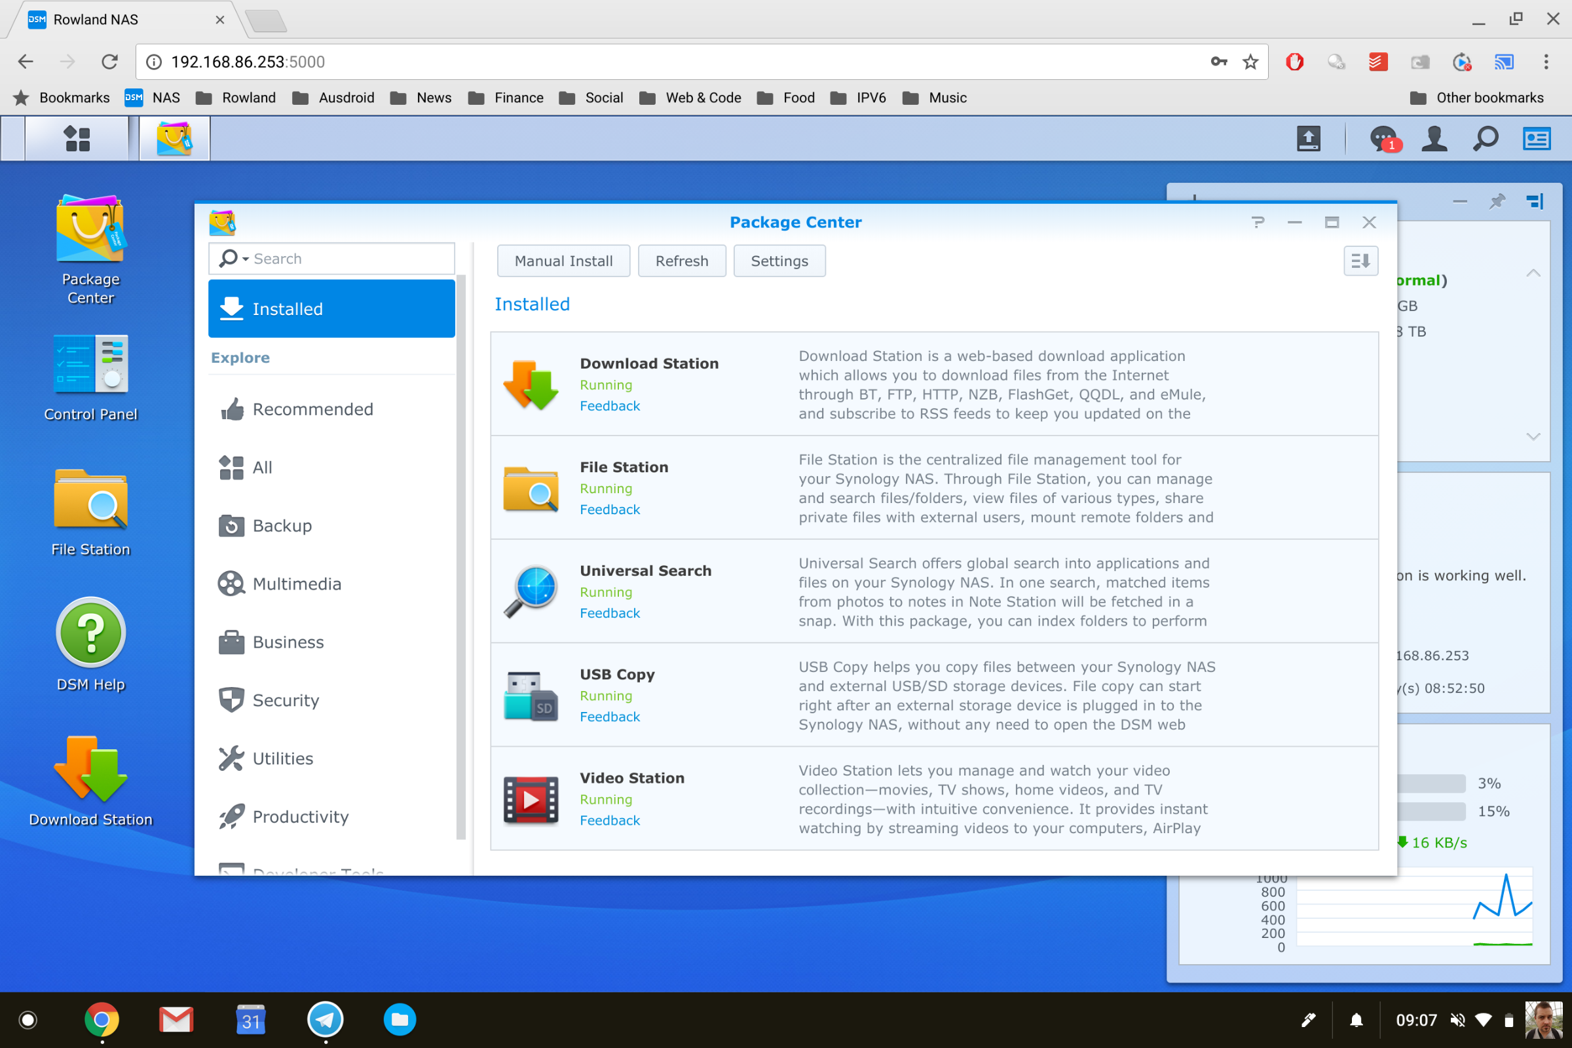Reload the page in Chrome
This screenshot has width=1572, height=1048.
[x=109, y=62]
